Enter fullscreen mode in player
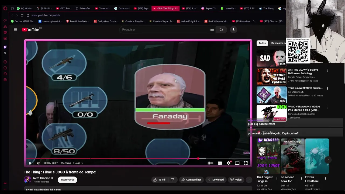Viewport: 345px width, 194px height. (x=246, y=163)
